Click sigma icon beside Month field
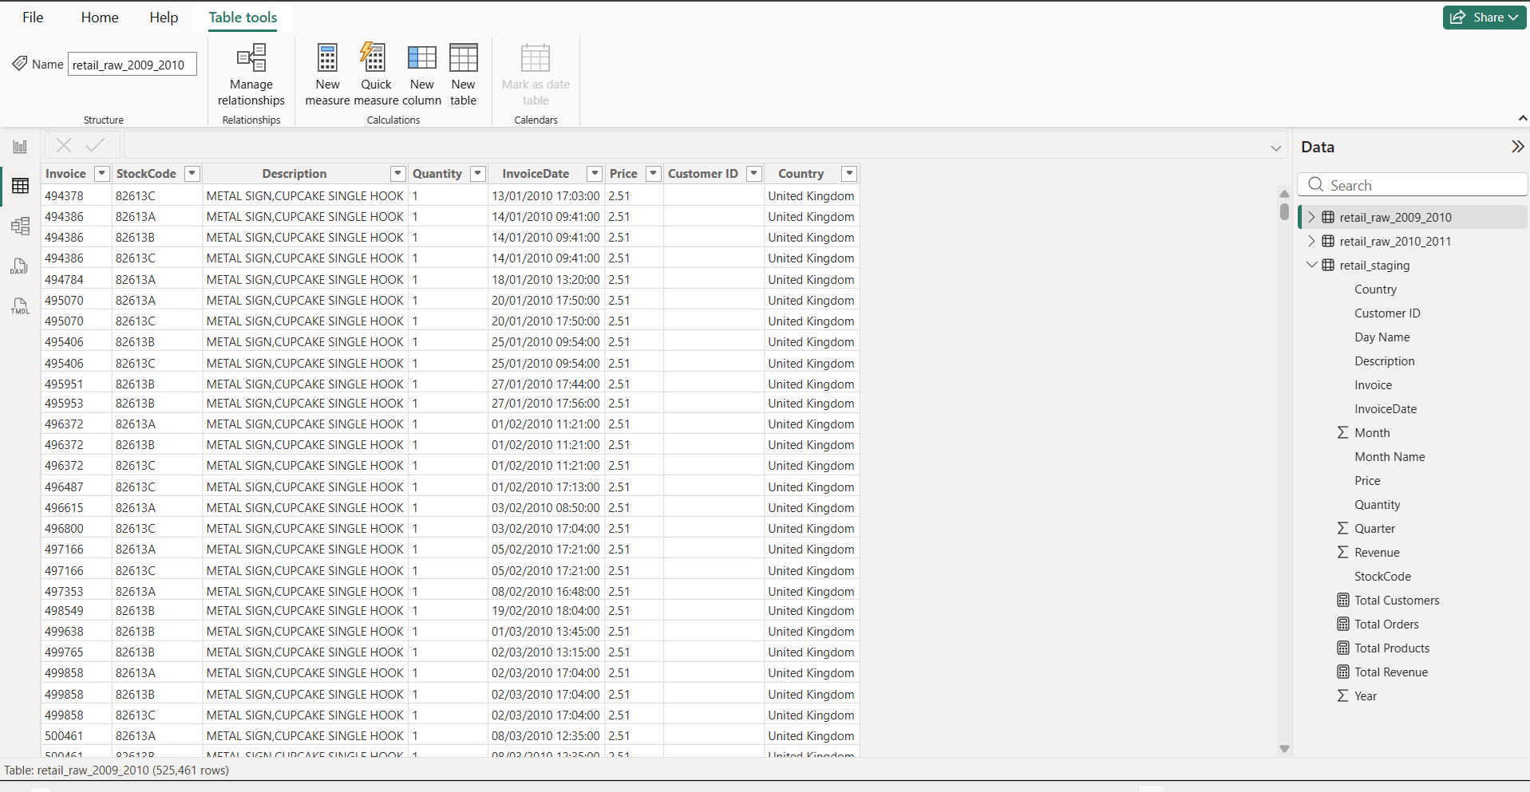This screenshot has height=792, width=1530. [1343, 433]
